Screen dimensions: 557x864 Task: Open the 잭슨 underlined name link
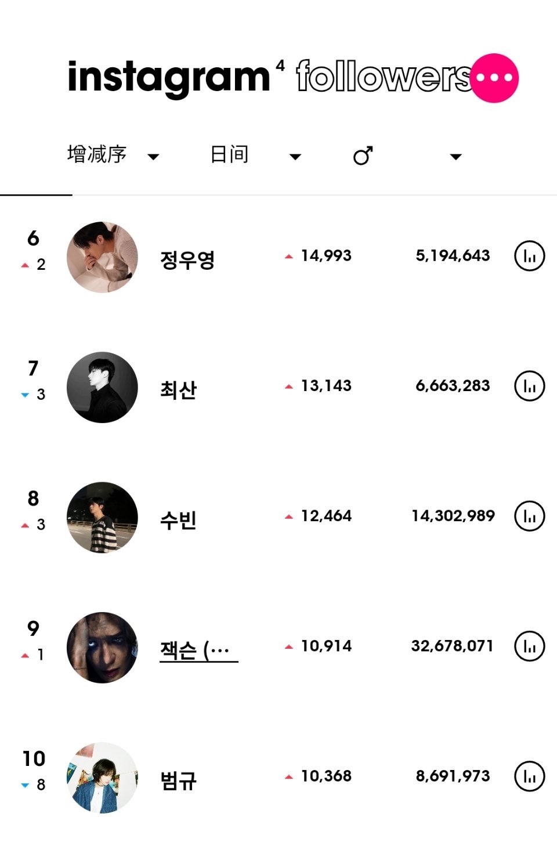(198, 650)
